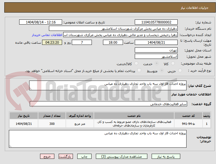Click service code cell ط-94-941
This screenshot has width=216, height=164.
point(188,124)
